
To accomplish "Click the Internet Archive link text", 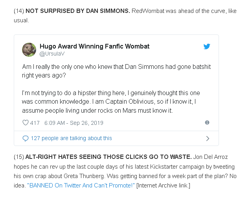I will (x=163, y=185).
